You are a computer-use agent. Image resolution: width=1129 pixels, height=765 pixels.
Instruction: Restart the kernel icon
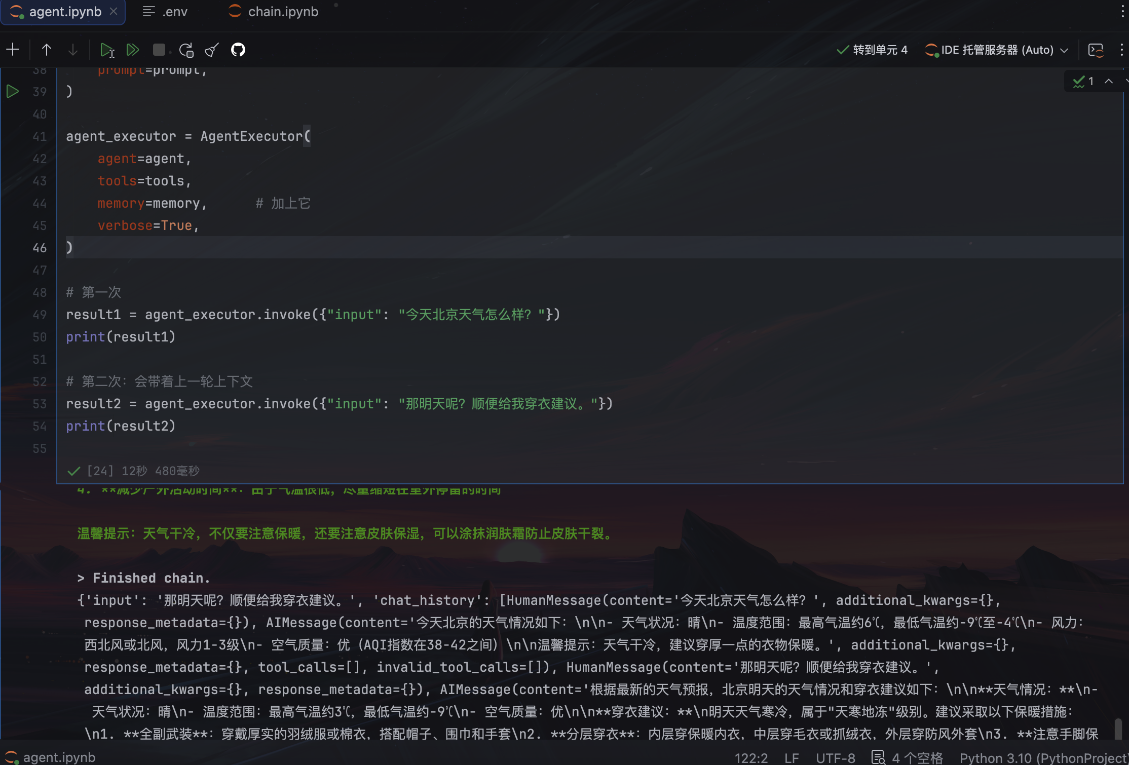point(186,50)
